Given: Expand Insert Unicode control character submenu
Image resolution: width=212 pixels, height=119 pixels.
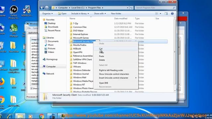Looking at the screenshot, I should pyautogui.click(x=116, y=78).
